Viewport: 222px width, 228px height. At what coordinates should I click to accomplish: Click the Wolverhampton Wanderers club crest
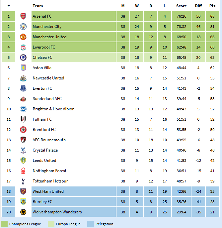(23, 212)
